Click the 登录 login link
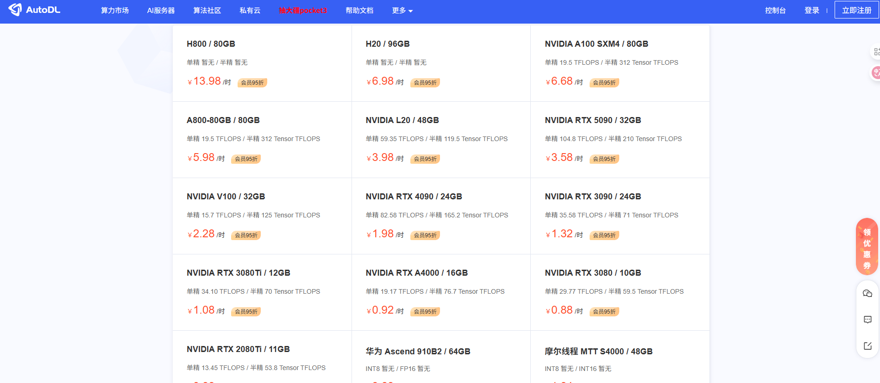This screenshot has width=880, height=383. pos(812,10)
